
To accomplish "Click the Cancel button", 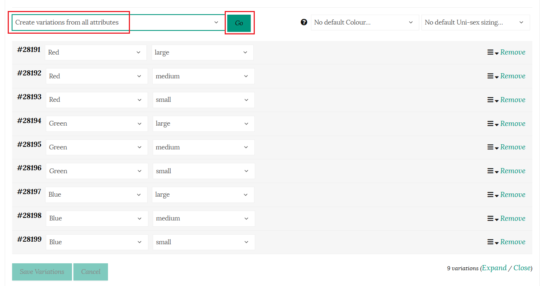I will coord(91,272).
